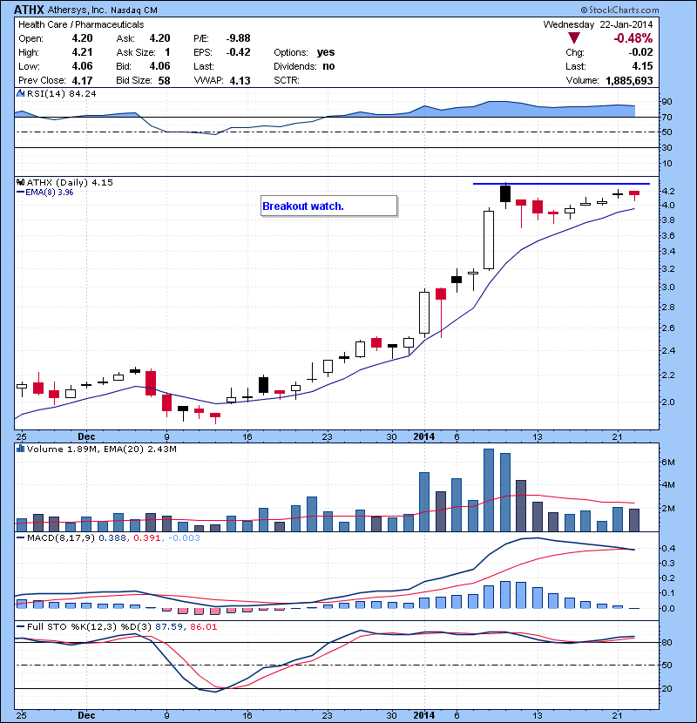Click the Dec label on price chart axis
This screenshot has height=723, width=697.
(x=86, y=436)
